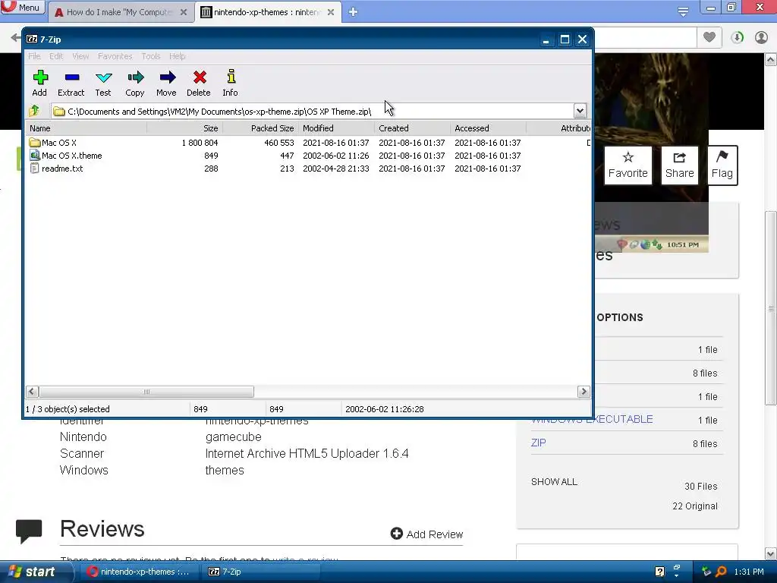Open a new browser tab

pos(353,12)
